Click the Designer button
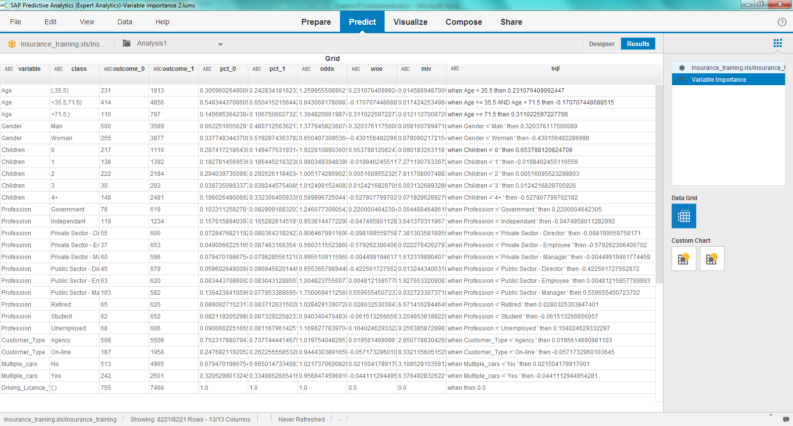The width and height of the screenshot is (793, 426). [602, 44]
